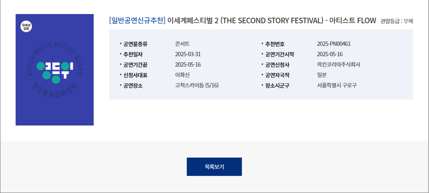Viewport: 429px width, 193px height.
Task: Click the 공연장소 value 고척스카이돔 (5/16)
Action: pyautogui.click(x=197, y=85)
